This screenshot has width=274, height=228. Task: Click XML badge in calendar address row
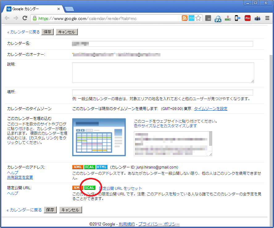pos(77,167)
